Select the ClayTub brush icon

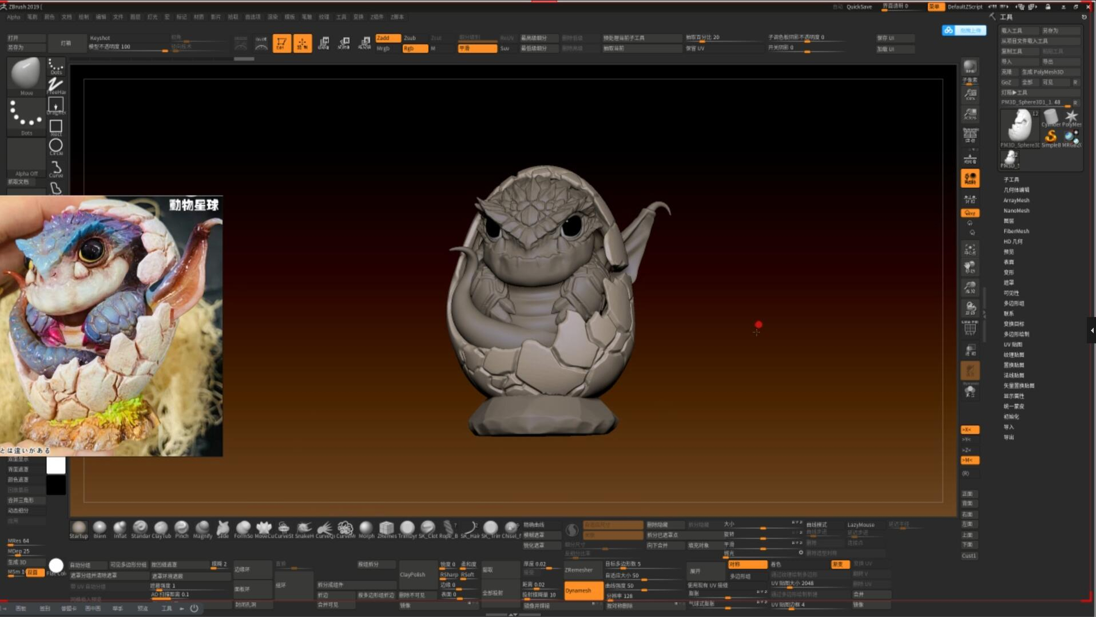[161, 528]
